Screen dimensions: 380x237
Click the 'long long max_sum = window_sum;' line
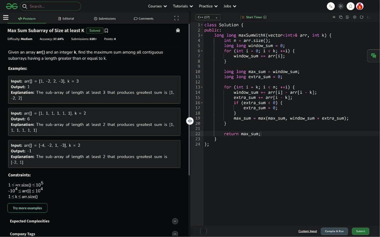tap(262, 72)
